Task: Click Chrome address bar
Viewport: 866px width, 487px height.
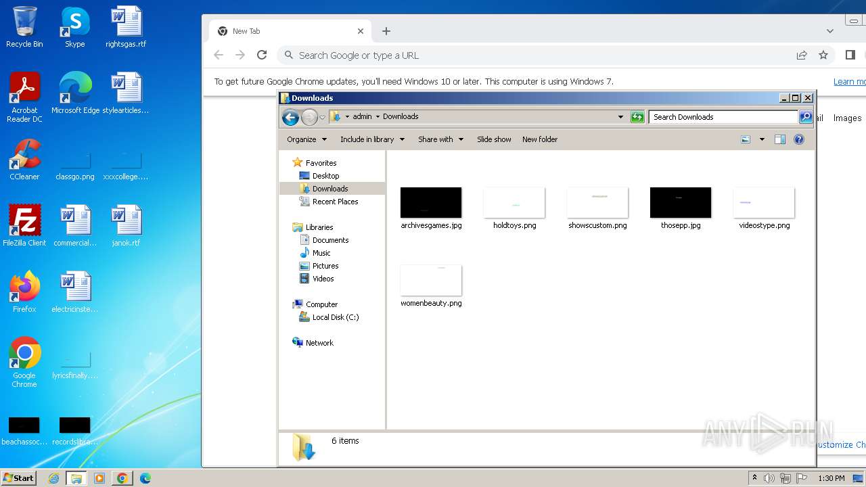Action: pyautogui.click(x=534, y=55)
